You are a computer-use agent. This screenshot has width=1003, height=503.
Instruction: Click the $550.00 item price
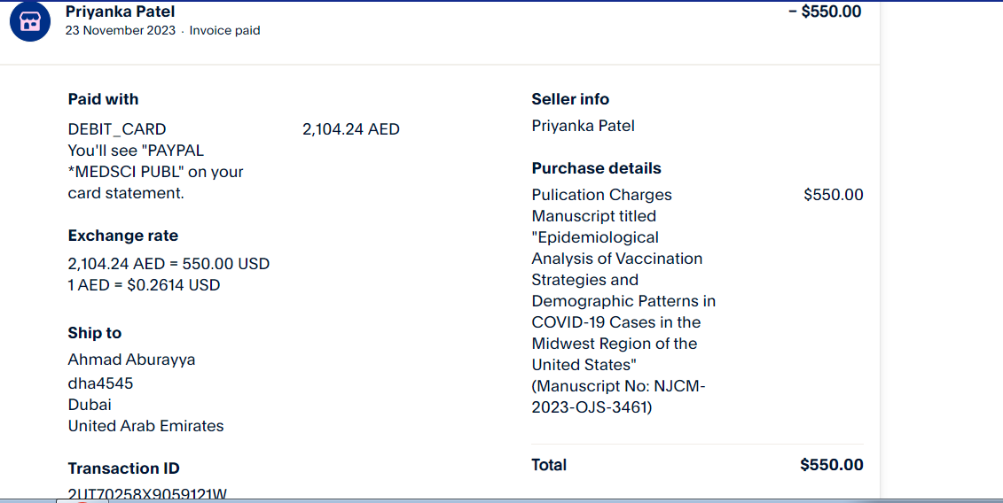click(x=833, y=195)
